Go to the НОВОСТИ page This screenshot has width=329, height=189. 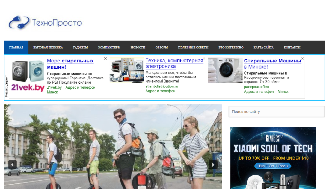pyautogui.click(x=138, y=47)
